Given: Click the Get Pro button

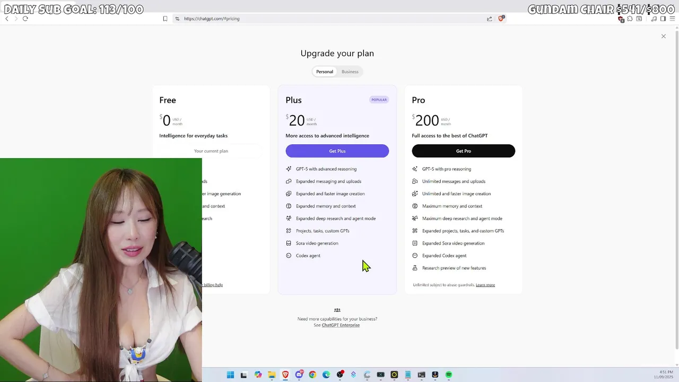Looking at the screenshot, I should point(463,151).
